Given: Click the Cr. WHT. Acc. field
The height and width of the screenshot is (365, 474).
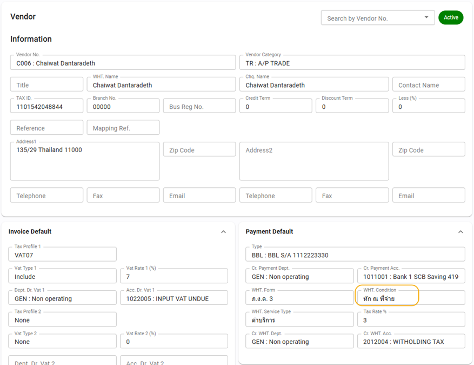Looking at the screenshot, I should 410,341.
